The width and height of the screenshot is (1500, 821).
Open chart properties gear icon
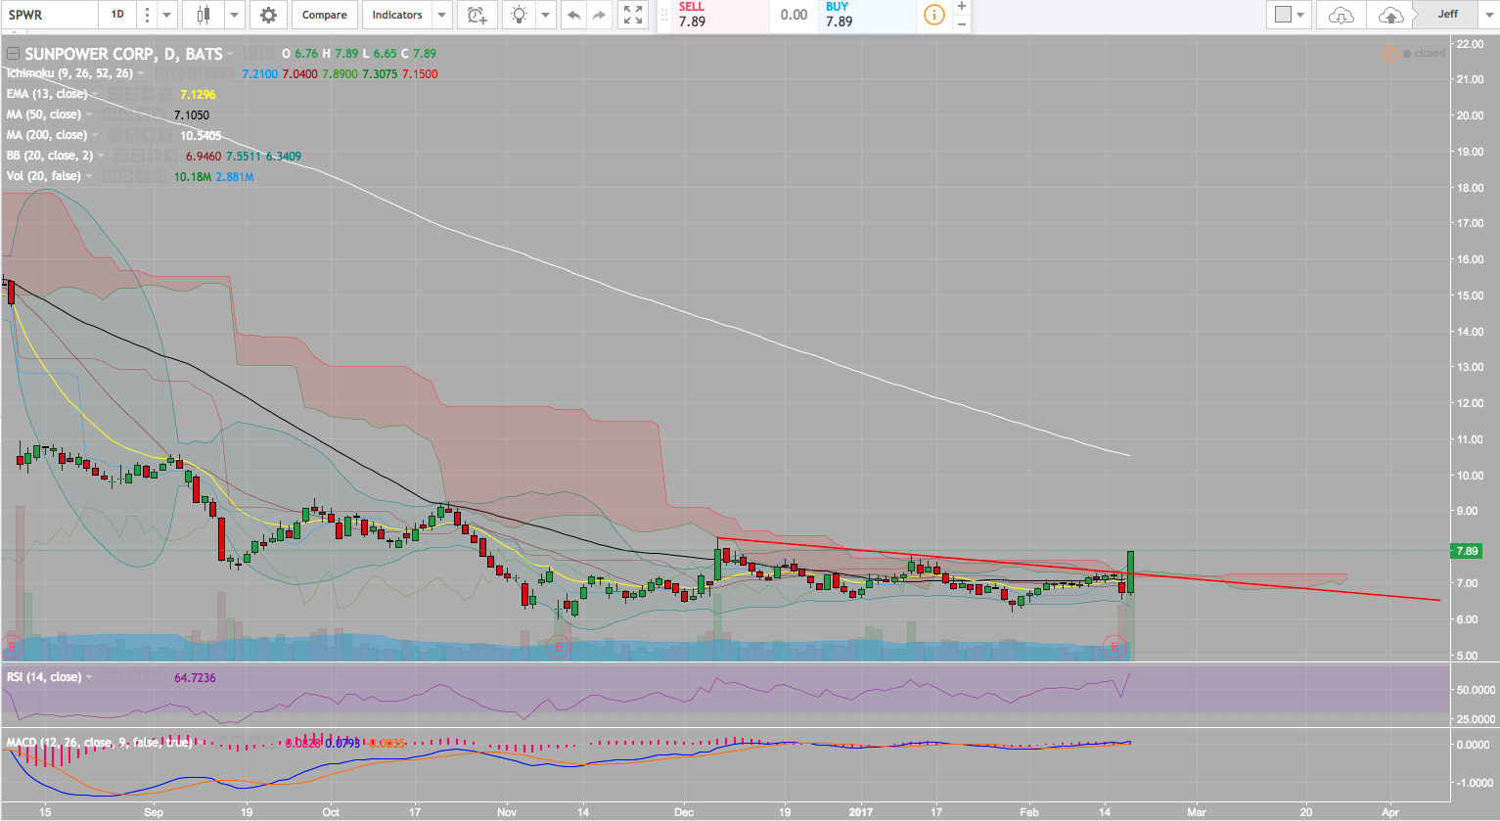click(x=268, y=15)
